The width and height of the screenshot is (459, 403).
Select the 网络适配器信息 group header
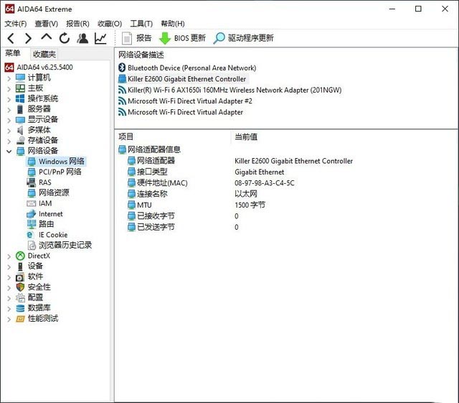click(150, 149)
